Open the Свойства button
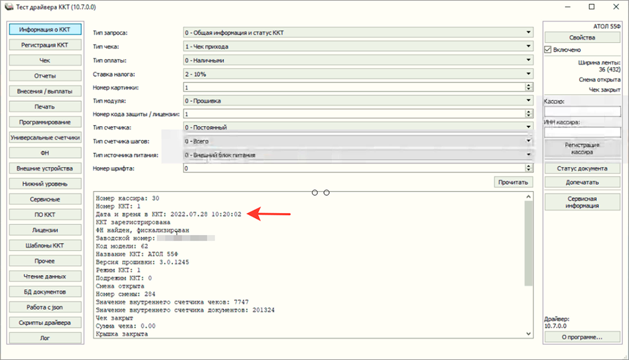Image resolution: width=629 pixels, height=360 pixels. click(582, 38)
